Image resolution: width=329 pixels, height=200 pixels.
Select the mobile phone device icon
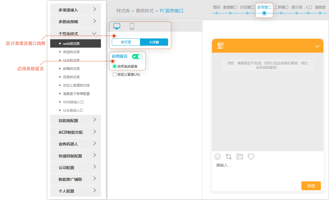click(x=132, y=26)
